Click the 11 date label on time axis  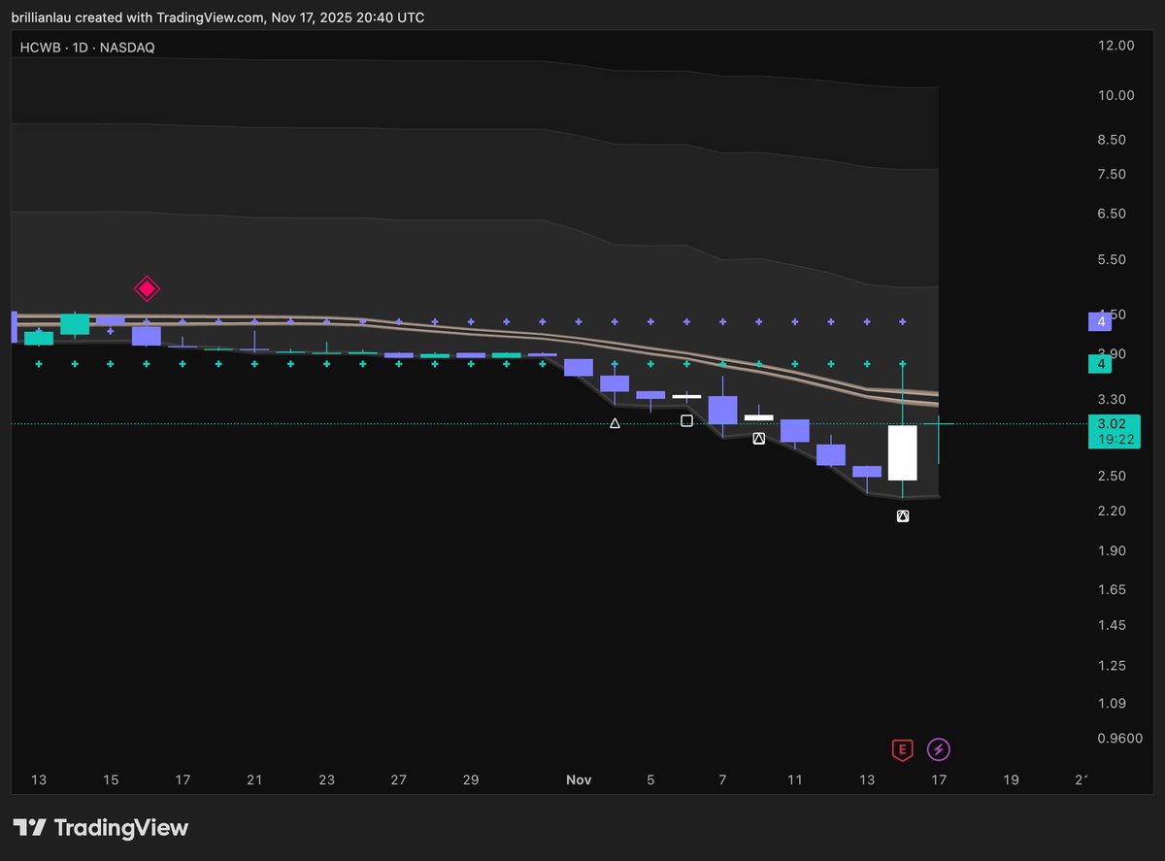pyautogui.click(x=795, y=779)
